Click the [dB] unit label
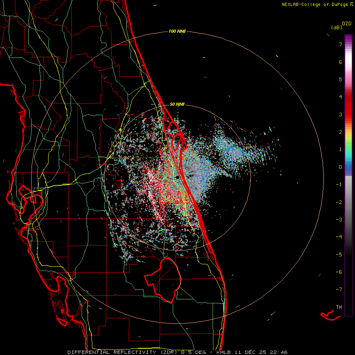The height and width of the screenshot is (355, 355). pos(336,27)
